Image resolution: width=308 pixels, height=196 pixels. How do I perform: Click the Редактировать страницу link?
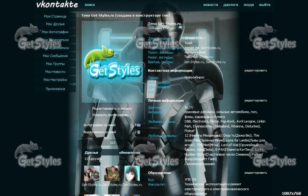(x=112, y=109)
